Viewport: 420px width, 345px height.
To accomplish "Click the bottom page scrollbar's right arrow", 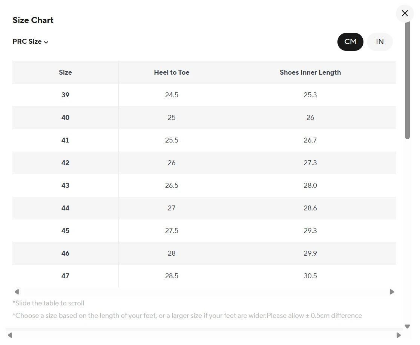I will pos(399,335).
